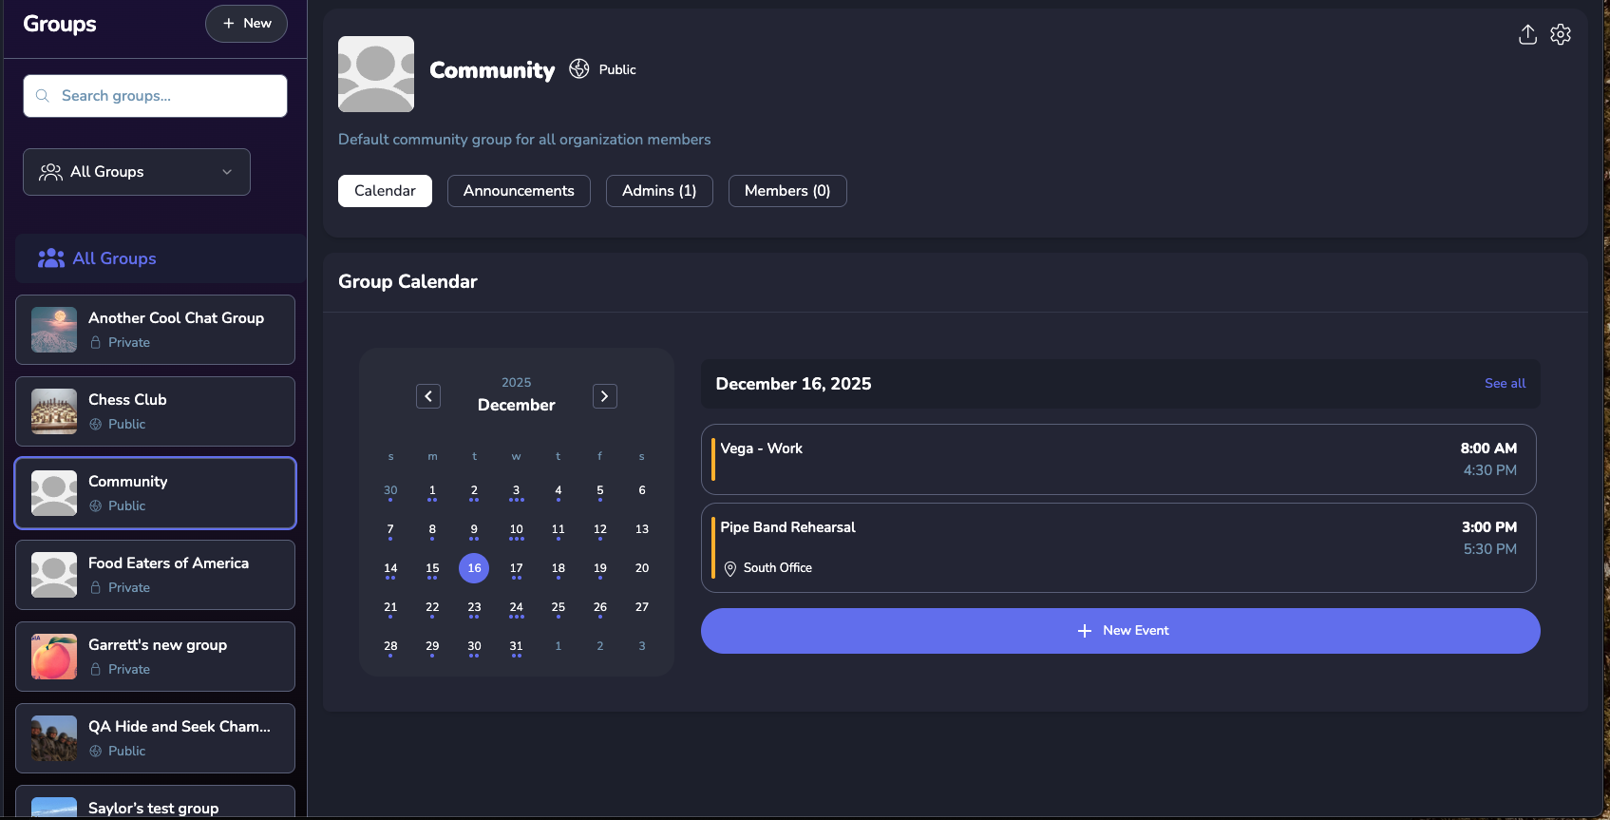Click the globe icon under QA Hide and Seek
This screenshot has width=1610, height=820.
95,752
